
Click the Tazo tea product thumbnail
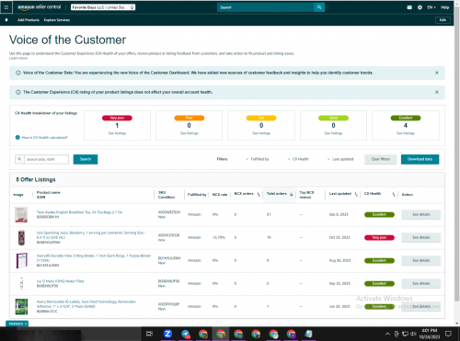click(x=21, y=214)
